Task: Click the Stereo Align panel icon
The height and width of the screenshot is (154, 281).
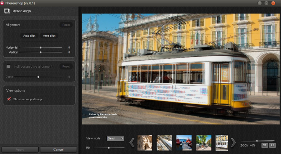Action: tap(7, 11)
